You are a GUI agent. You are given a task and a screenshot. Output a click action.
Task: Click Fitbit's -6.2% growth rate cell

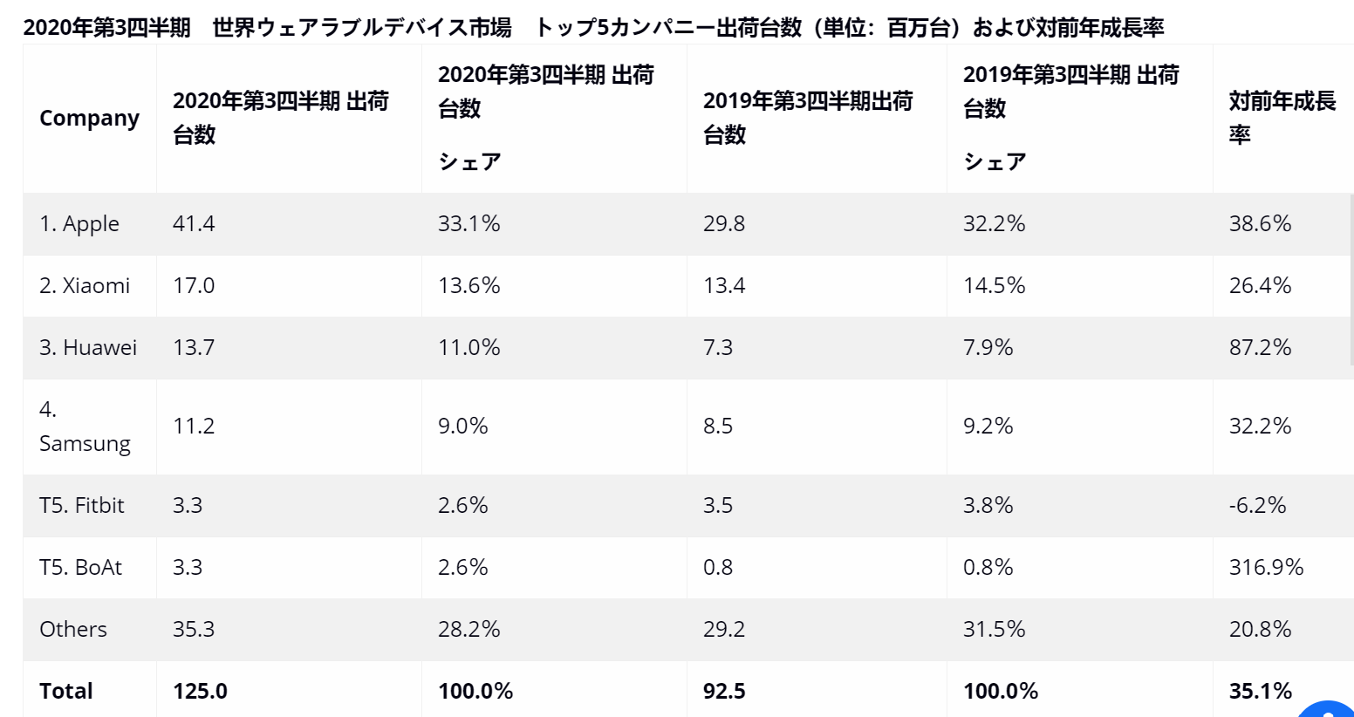point(1257,506)
